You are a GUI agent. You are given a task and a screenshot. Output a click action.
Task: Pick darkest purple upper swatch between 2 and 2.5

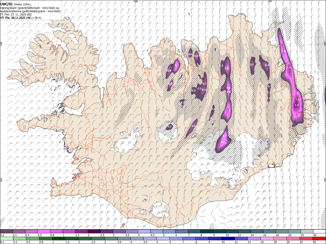tap(94, 232)
